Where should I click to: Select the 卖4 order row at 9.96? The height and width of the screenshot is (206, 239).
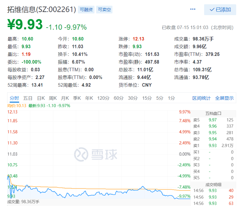pyautogui.click(x=213, y=126)
